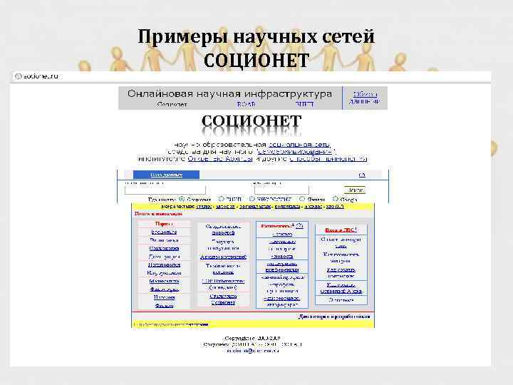Open the 'Статистика Соционет' link

click(223, 299)
